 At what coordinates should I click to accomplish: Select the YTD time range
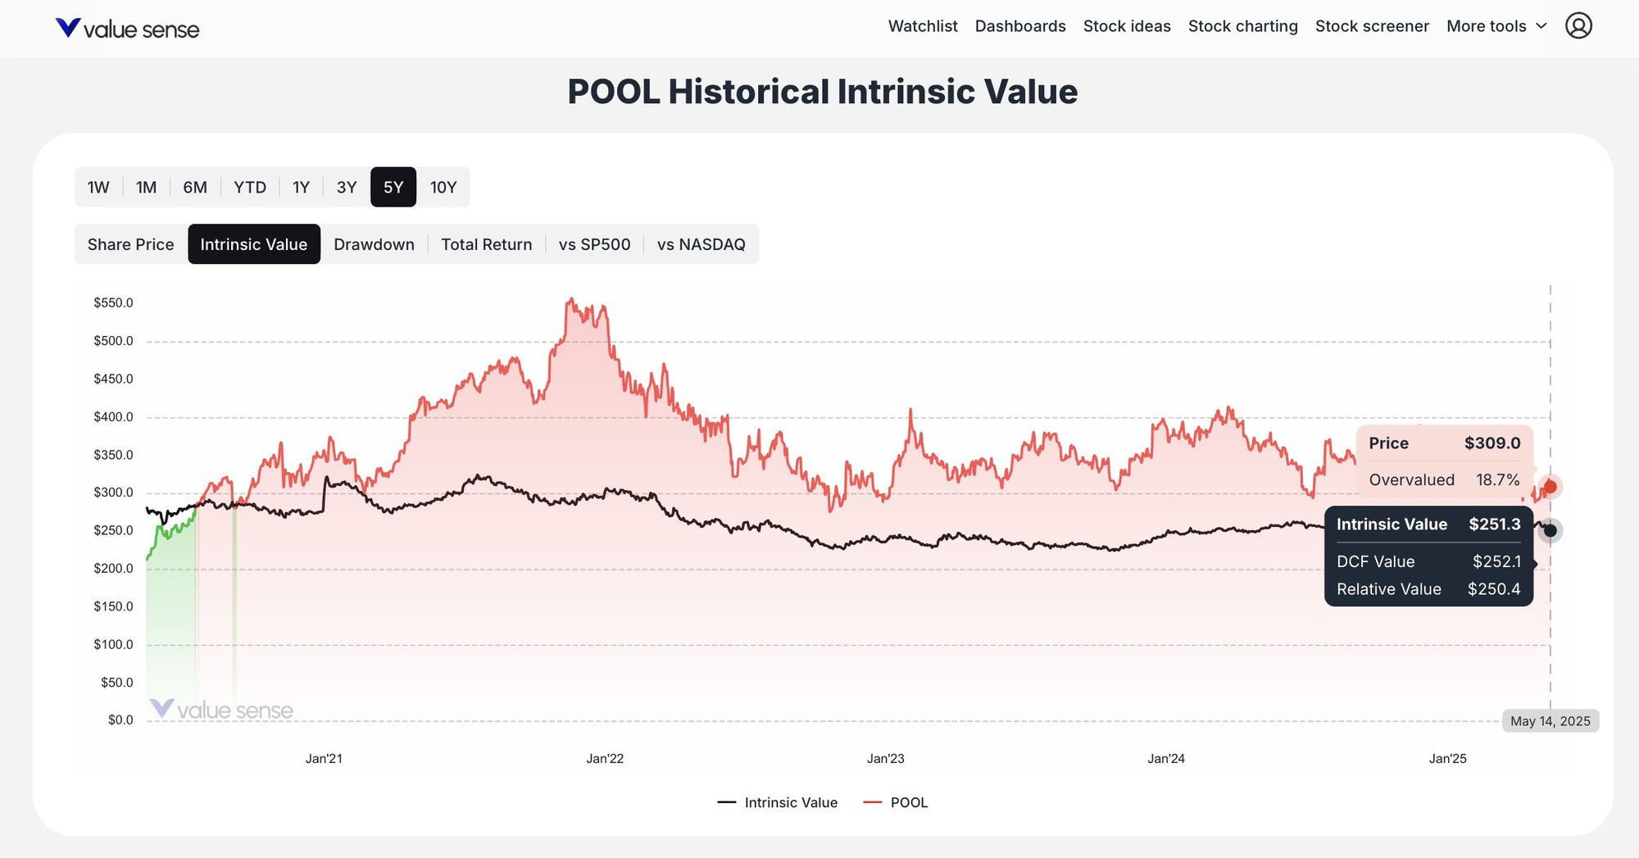tap(250, 187)
